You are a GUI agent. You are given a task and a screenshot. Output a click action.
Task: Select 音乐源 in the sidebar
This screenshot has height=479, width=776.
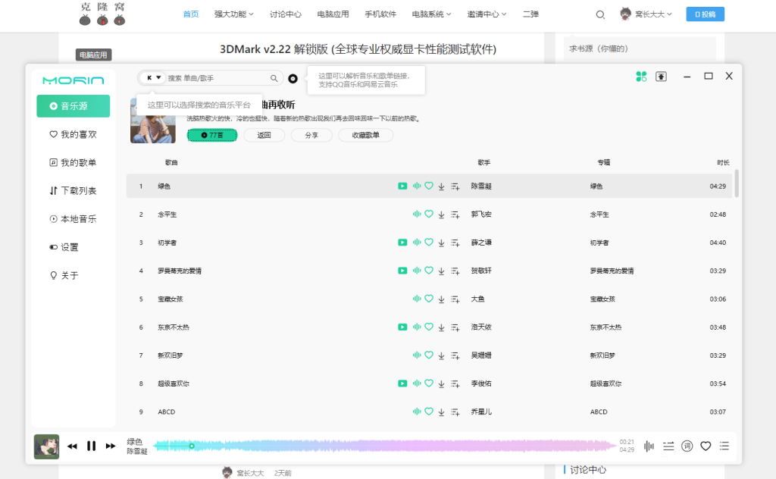pyautogui.click(x=74, y=106)
